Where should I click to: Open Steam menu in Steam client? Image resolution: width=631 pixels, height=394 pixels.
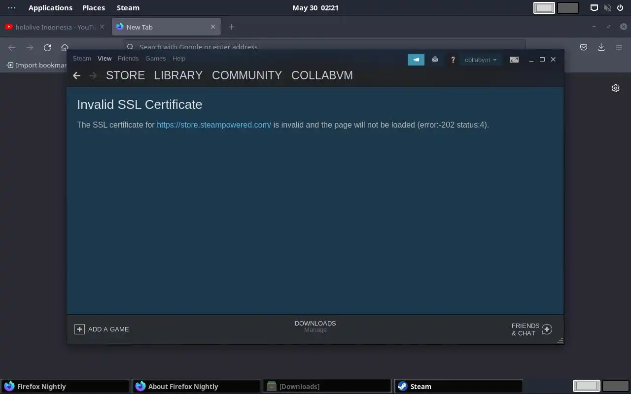(82, 58)
